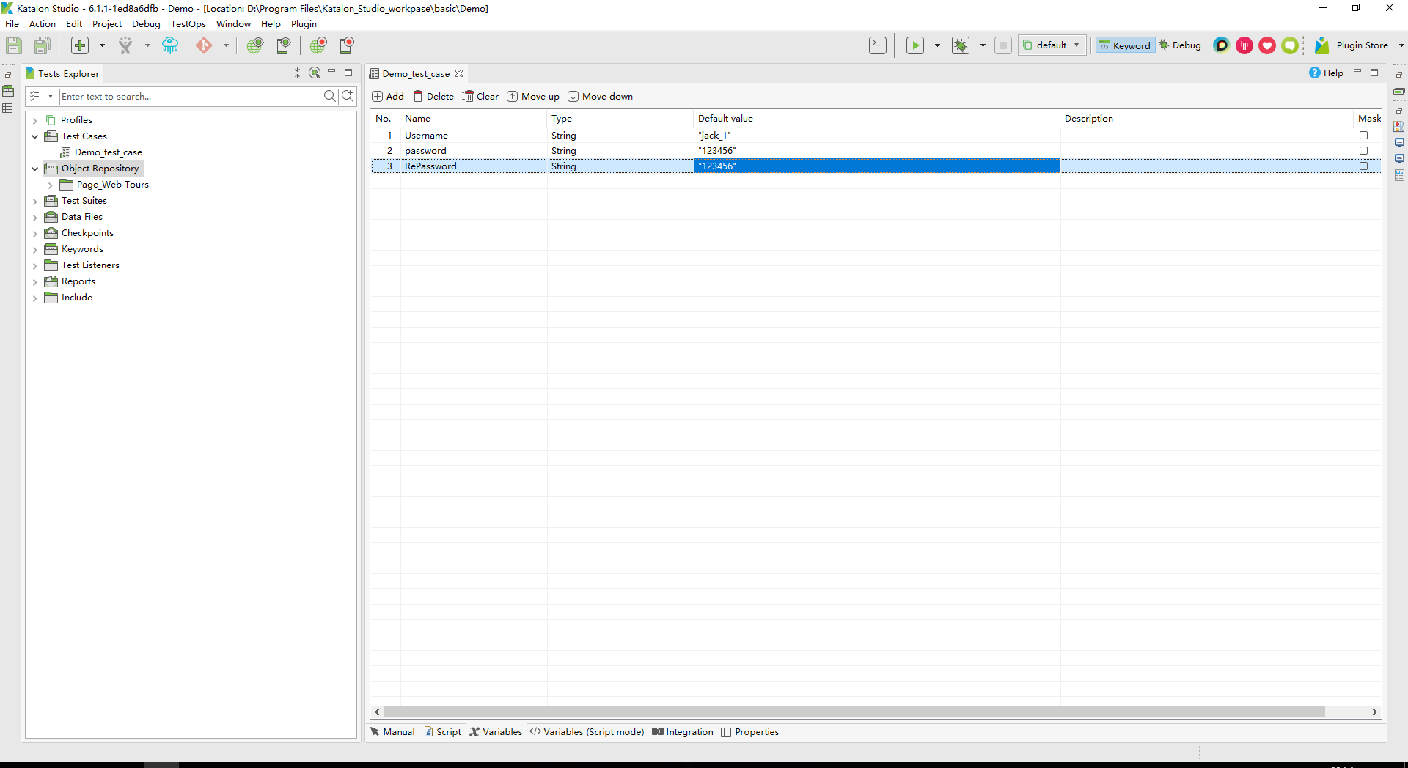Click the grey Stop execution icon
1408x768 pixels.
pos(1003,45)
